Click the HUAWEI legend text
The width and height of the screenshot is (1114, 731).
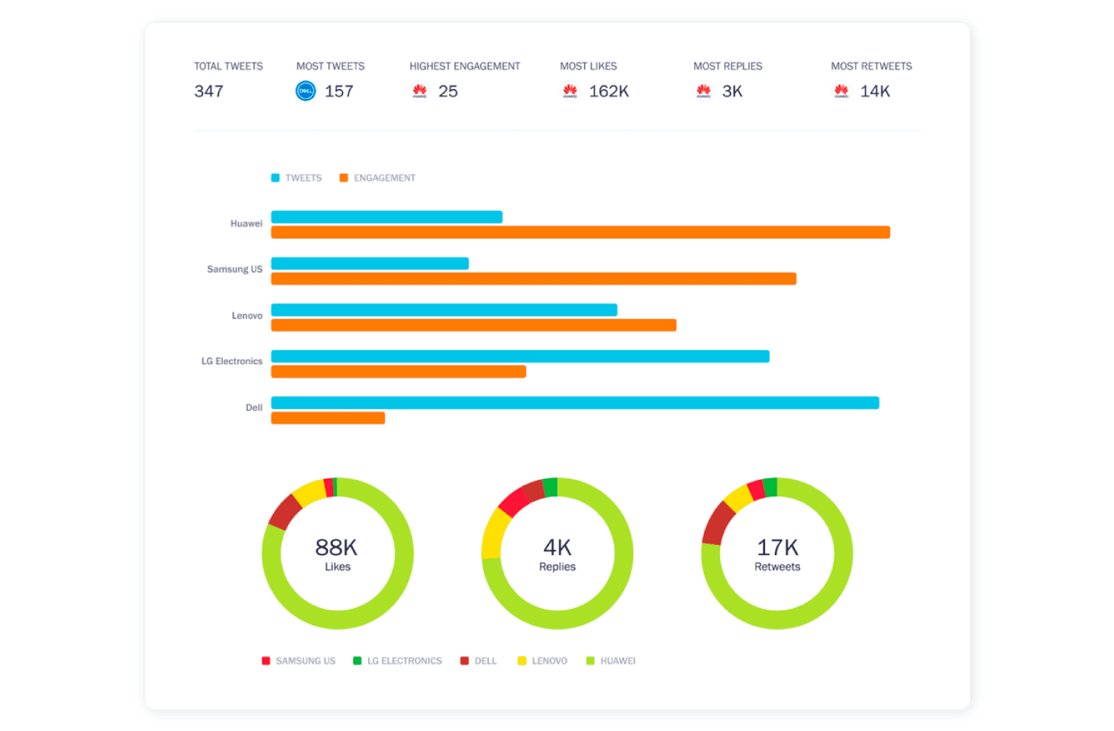[618, 661]
